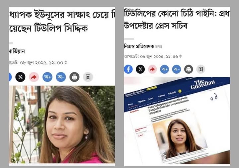
Task: Open the Tulip Siddiq headline on left
Action: click(x=62, y=21)
